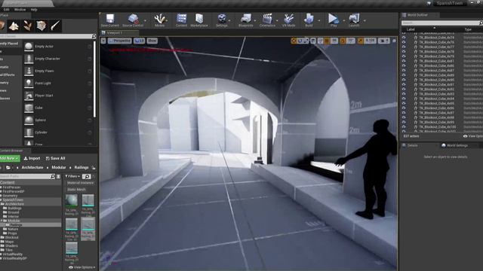Open the Blueprints dropdown arrow
Viewport: 483px width, 271px height.
[x=255, y=20]
